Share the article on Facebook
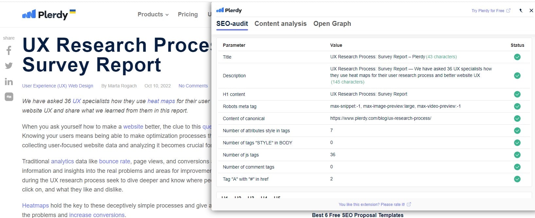The image size is (535, 218). coord(9,50)
